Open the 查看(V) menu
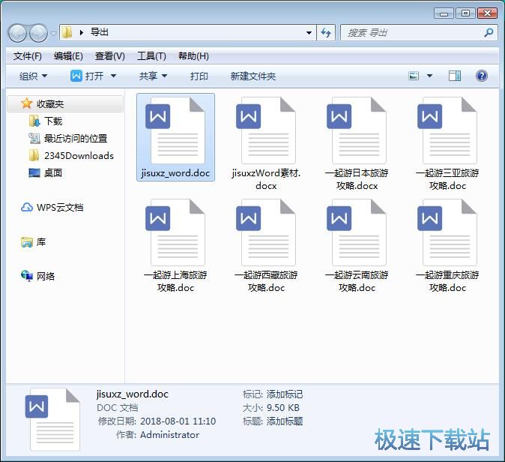This screenshot has height=462, width=505. click(110, 56)
